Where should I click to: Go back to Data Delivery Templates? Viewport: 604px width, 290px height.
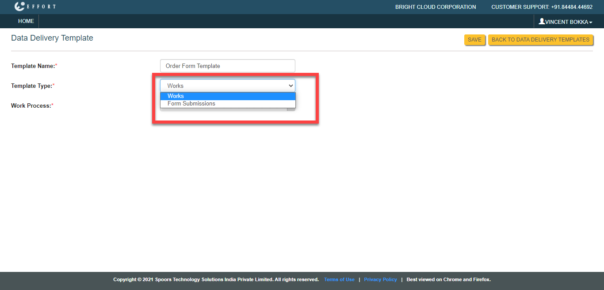[x=540, y=40]
